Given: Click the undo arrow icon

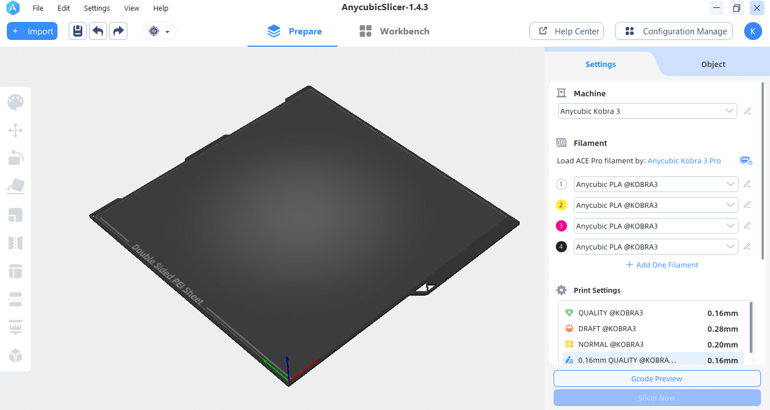Looking at the screenshot, I should pos(98,31).
